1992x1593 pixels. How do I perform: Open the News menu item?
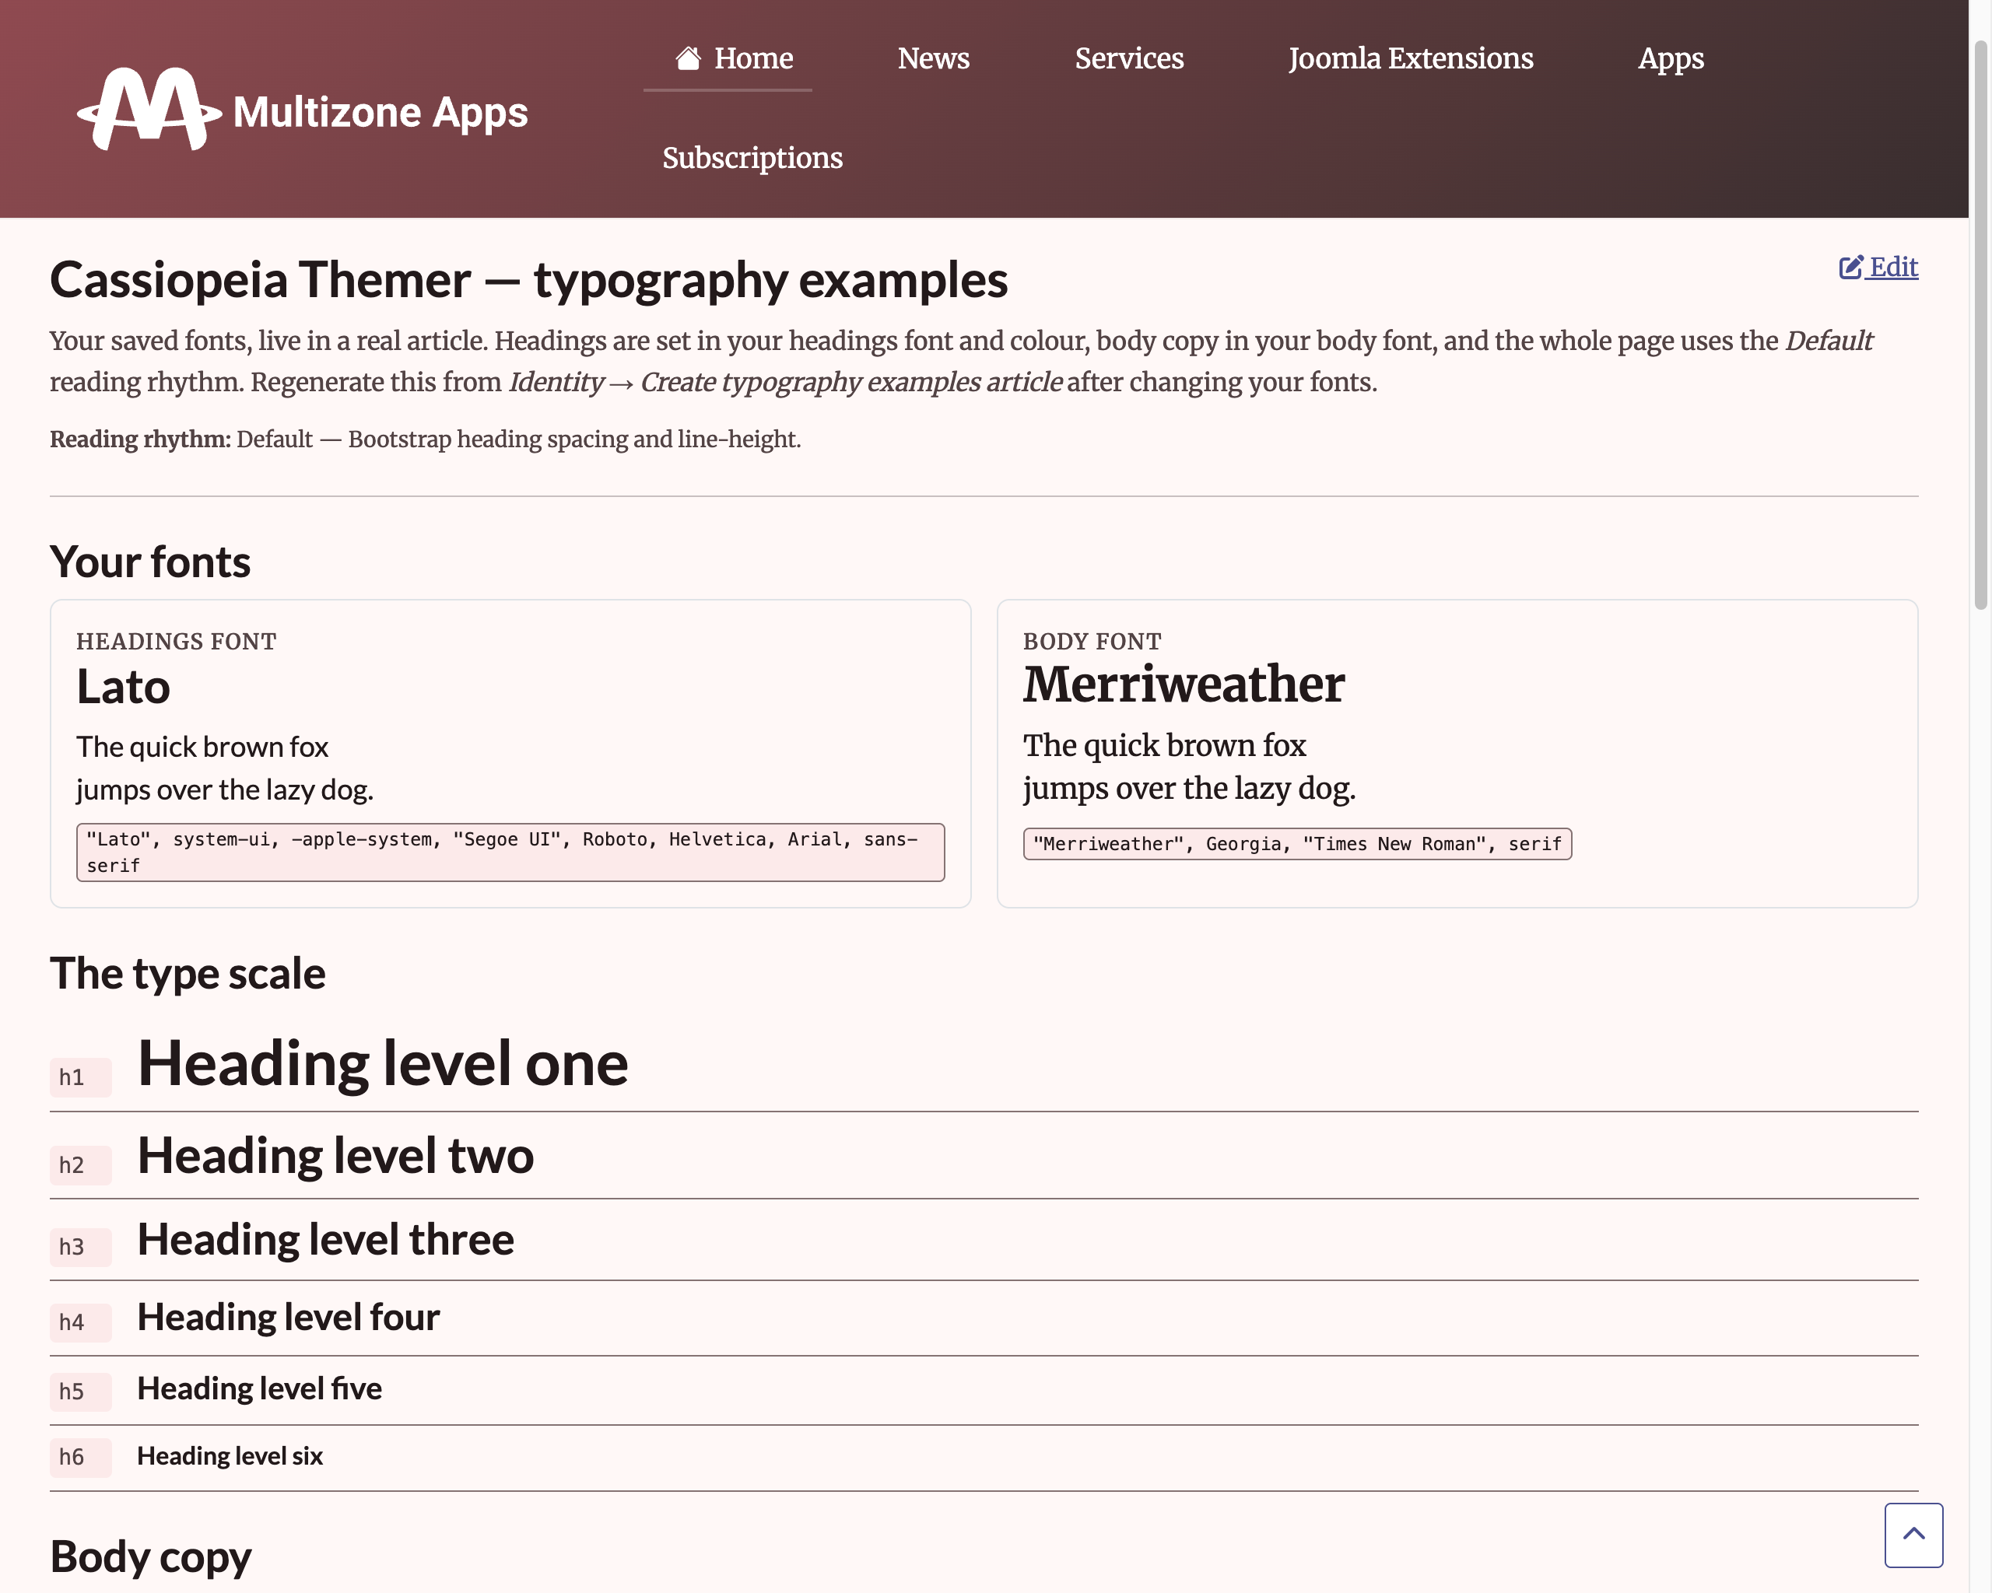933,58
